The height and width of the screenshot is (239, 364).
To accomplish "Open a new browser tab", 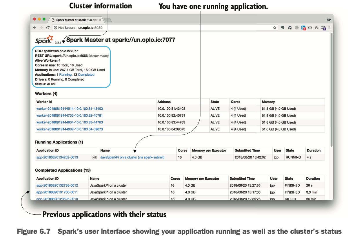I will tap(108, 20).
